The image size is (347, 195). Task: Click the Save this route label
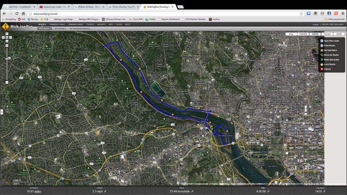(331, 41)
